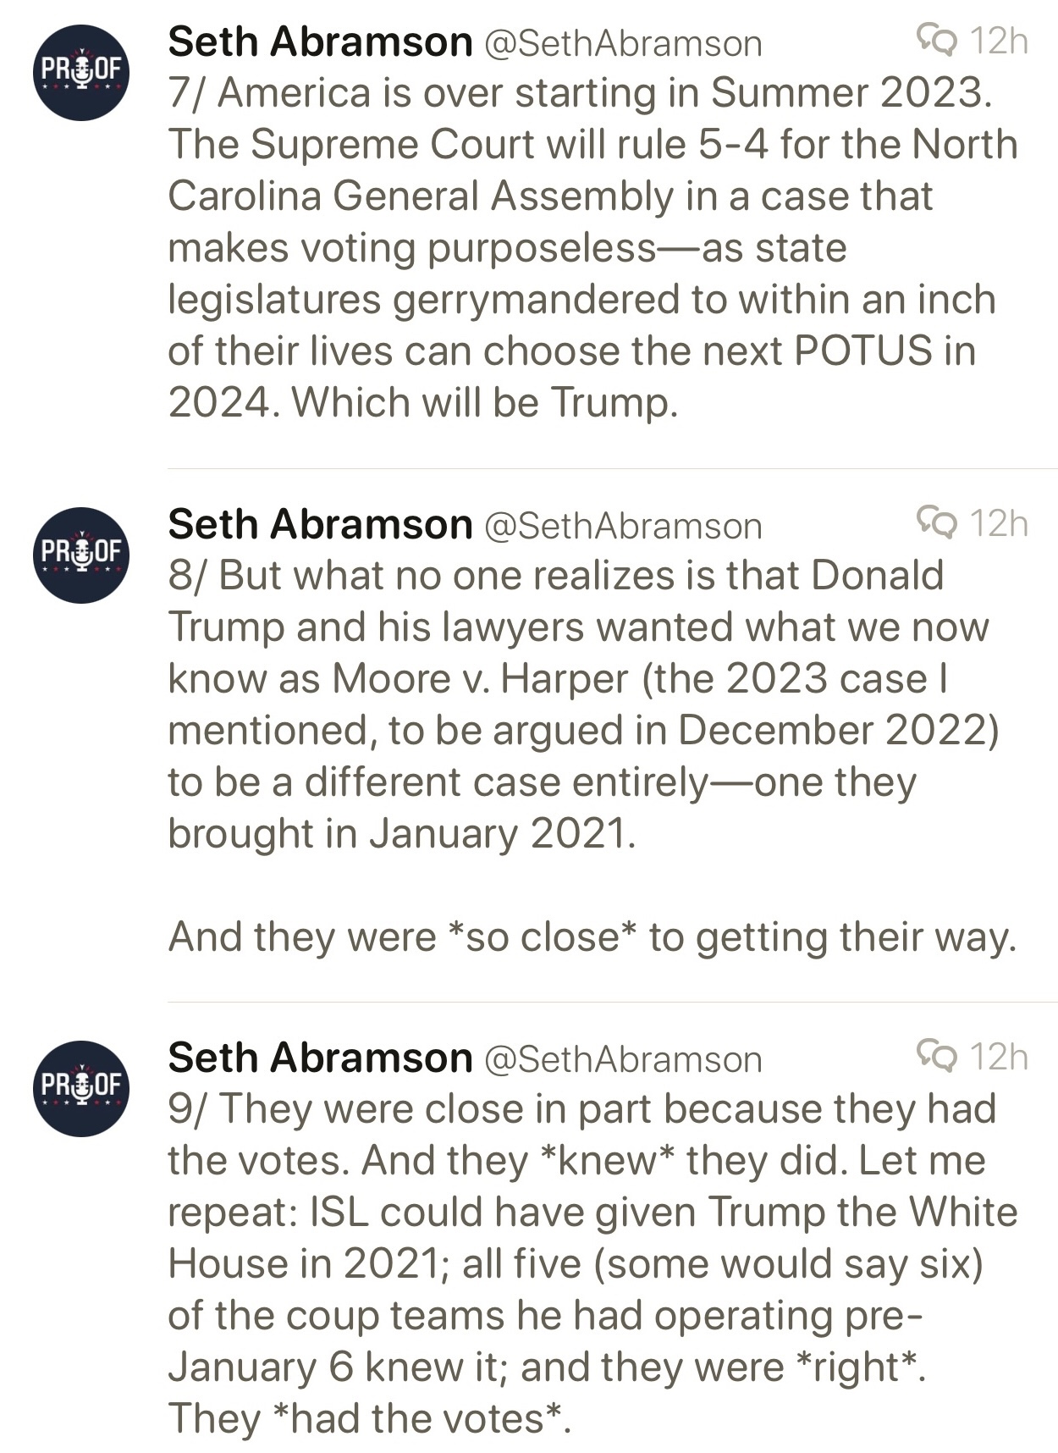The image size is (1058, 1453).
Task: Open the @SethAbramson handle on tweet 9/
Action: [623, 1060]
